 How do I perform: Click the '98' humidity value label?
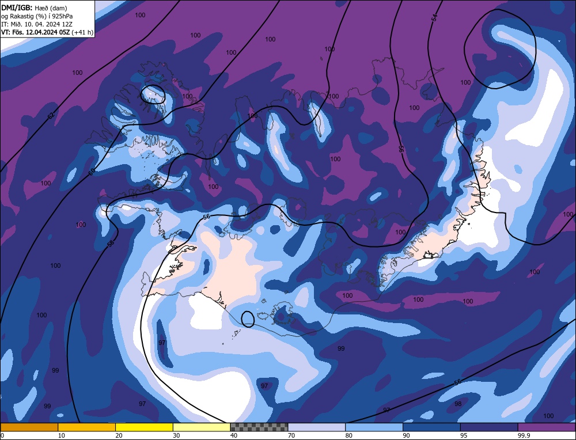pyautogui.click(x=458, y=404)
